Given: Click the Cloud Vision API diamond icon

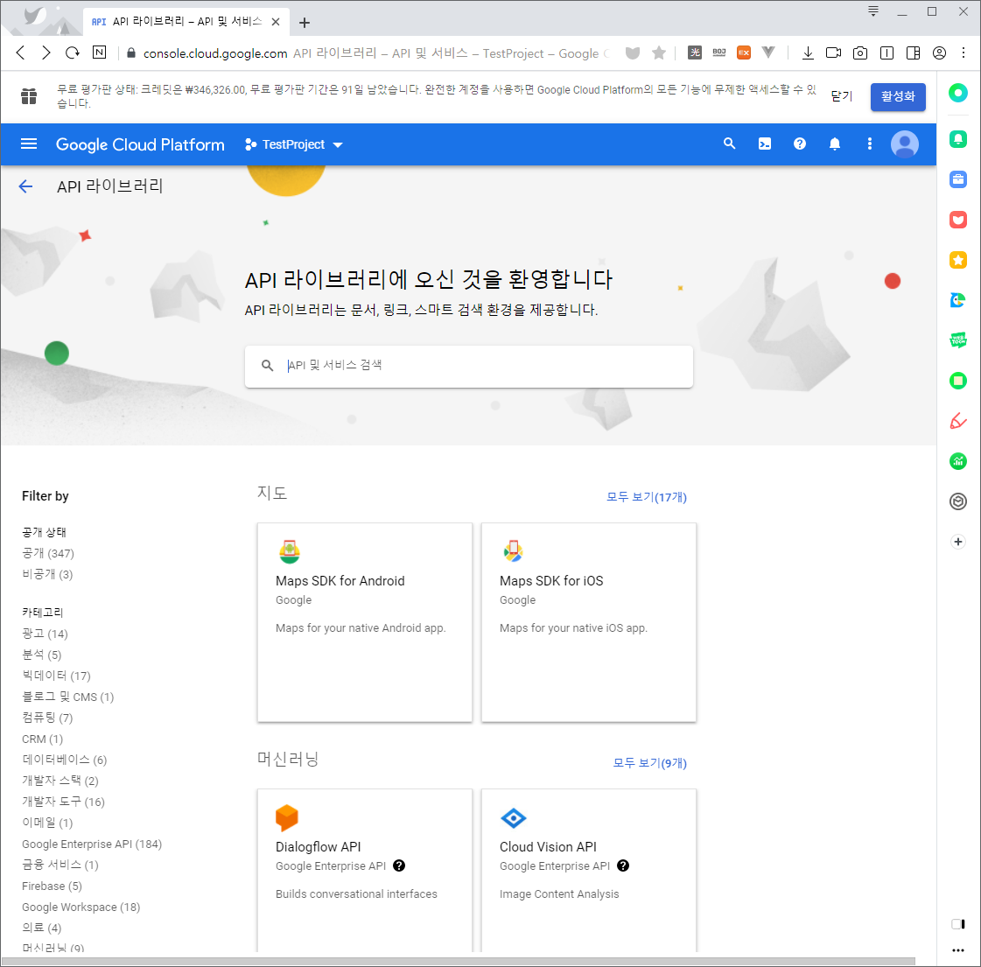Looking at the screenshot, I should 513,817.
